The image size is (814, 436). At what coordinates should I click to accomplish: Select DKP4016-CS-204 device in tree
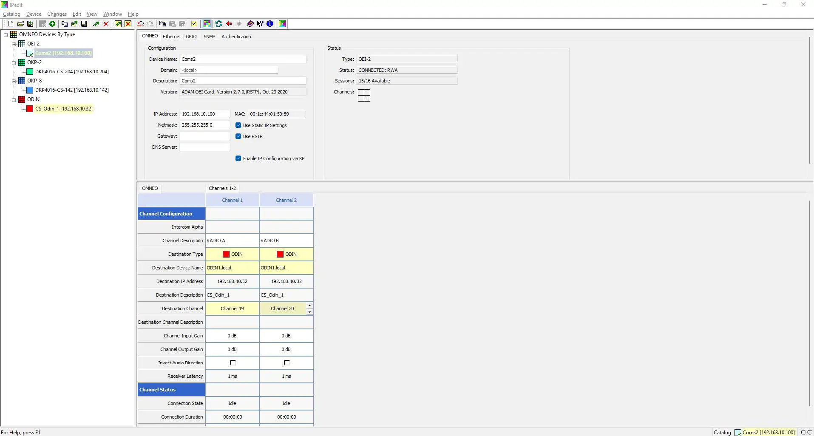tap(71, 71)
